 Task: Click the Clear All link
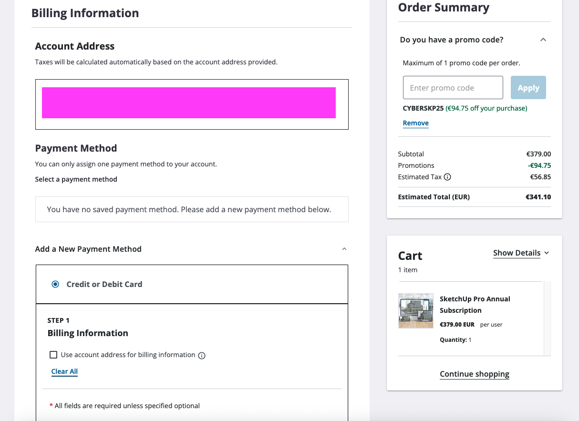64,371
